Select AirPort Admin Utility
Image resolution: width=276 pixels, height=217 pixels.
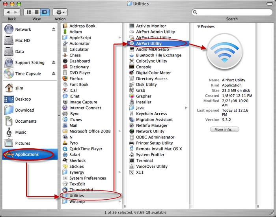[158, 32]
